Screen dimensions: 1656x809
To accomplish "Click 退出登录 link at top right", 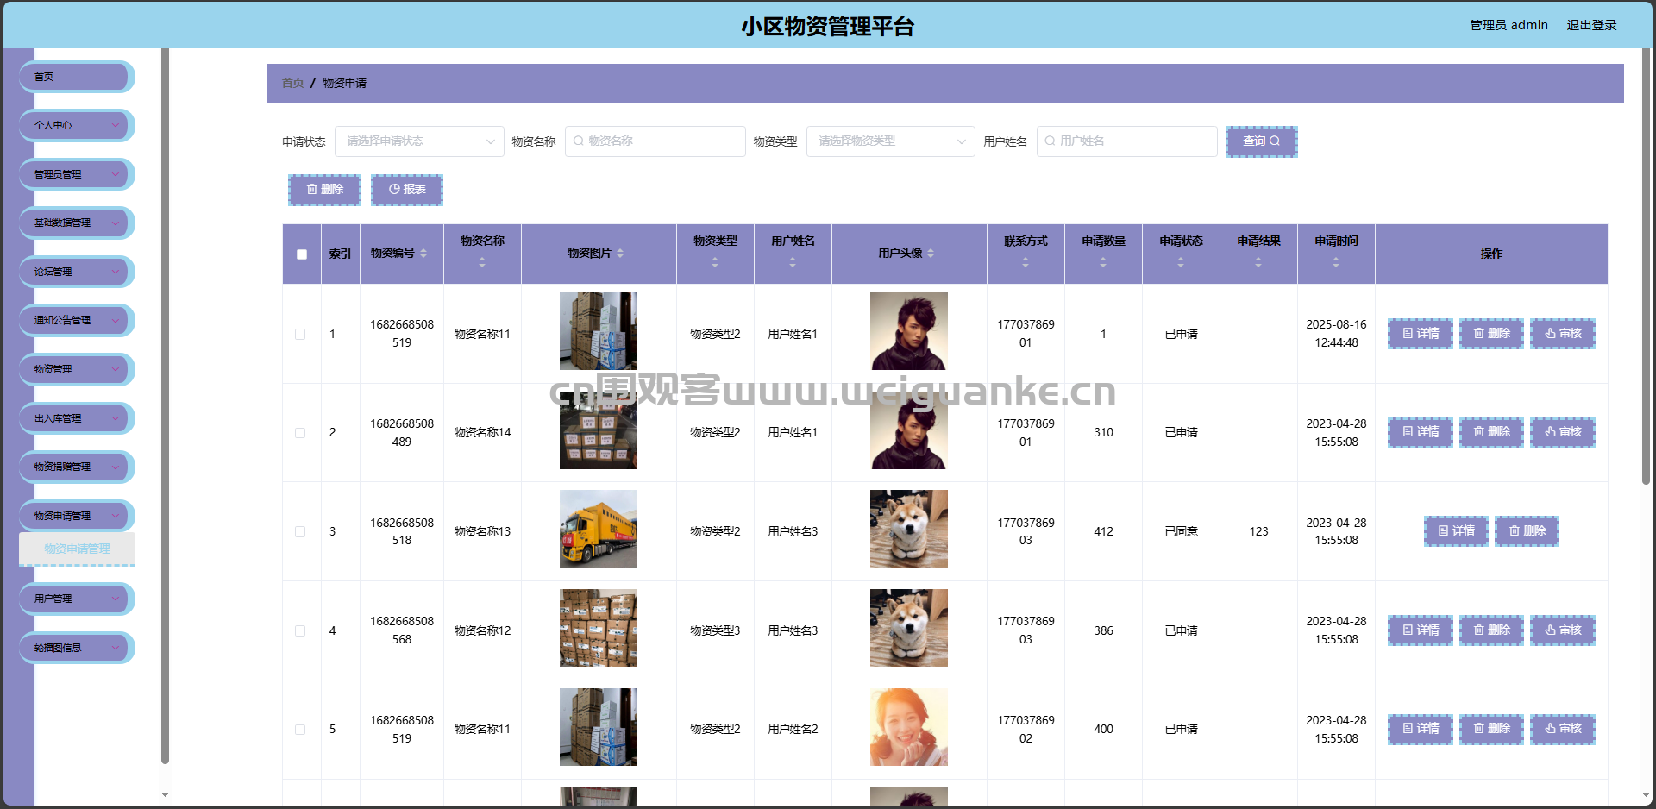I will click(1591, 25).
